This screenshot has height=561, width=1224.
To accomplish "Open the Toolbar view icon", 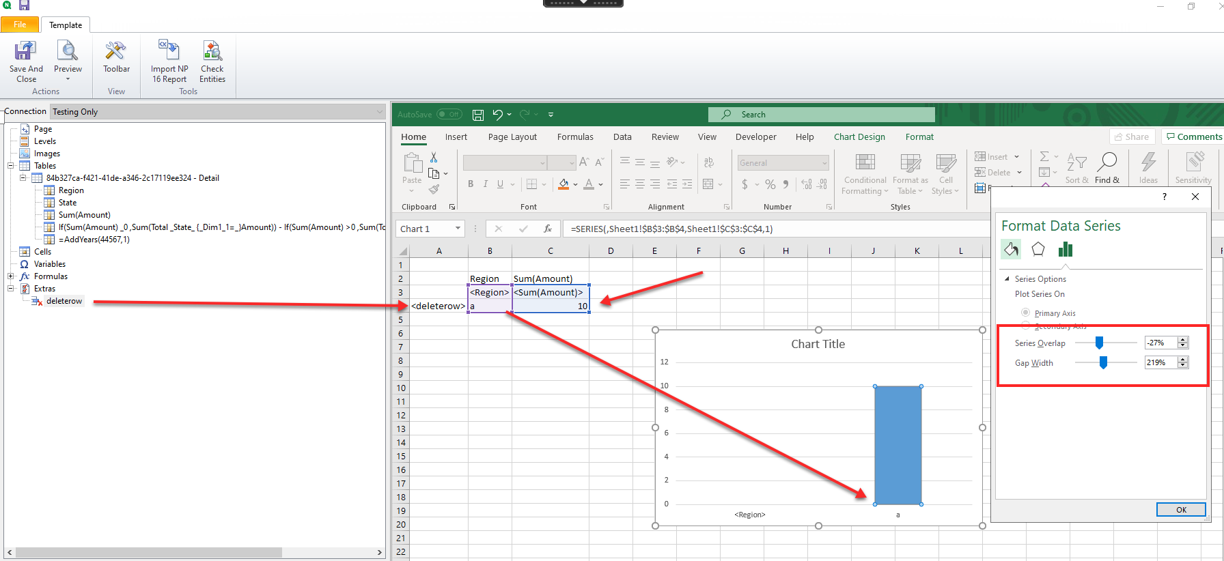I will click(x=116, y=51).
